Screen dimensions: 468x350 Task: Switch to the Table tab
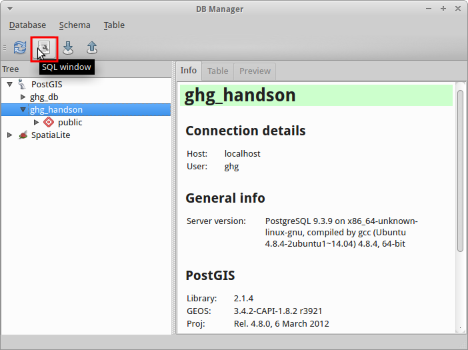point(218,71)
